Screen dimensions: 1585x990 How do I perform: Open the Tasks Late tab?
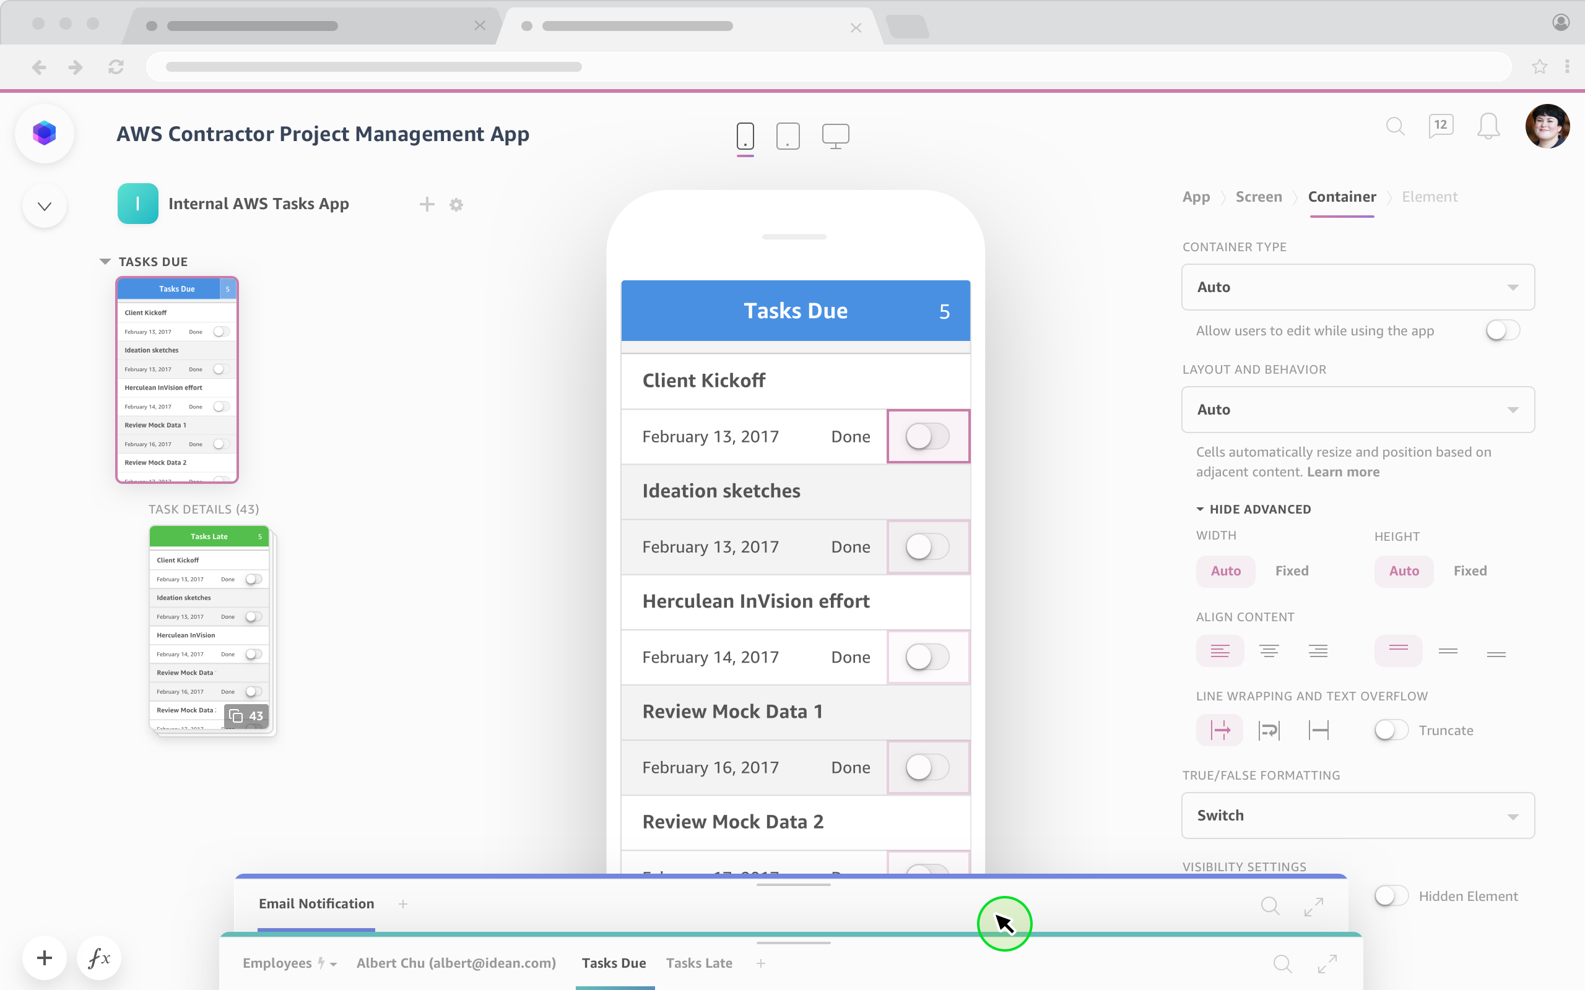coord(699,963)
